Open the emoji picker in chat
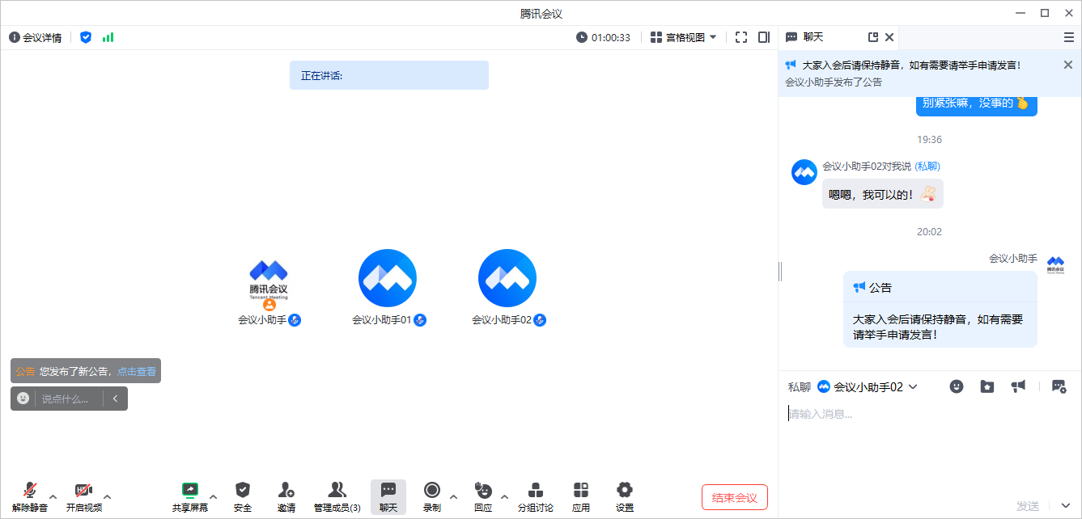Screen dimensions: 1082x519 click(957, 386)
